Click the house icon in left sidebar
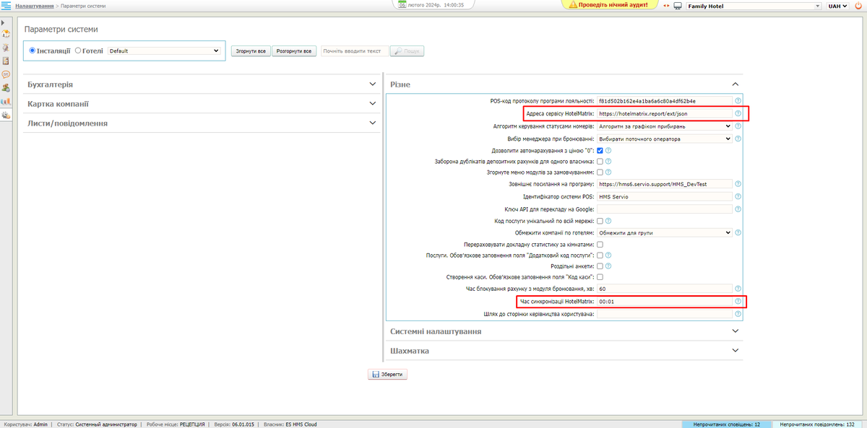867x428 pixels. (6, 33)
